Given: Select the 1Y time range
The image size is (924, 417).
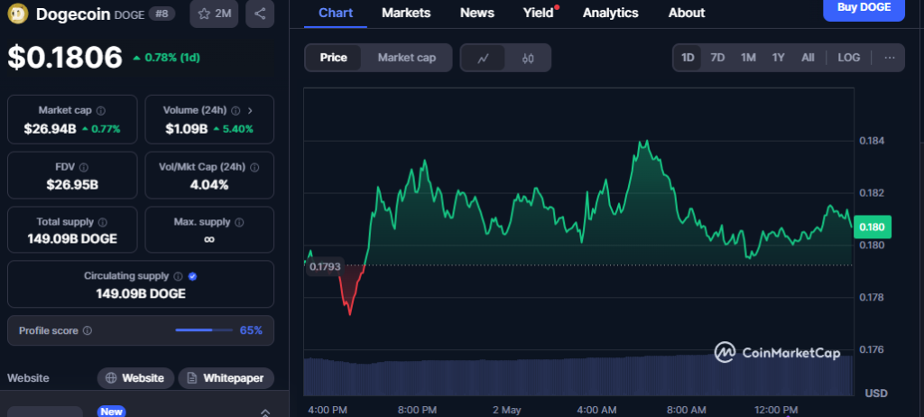Looking at the screenshot, I should (x=779, y=58).
